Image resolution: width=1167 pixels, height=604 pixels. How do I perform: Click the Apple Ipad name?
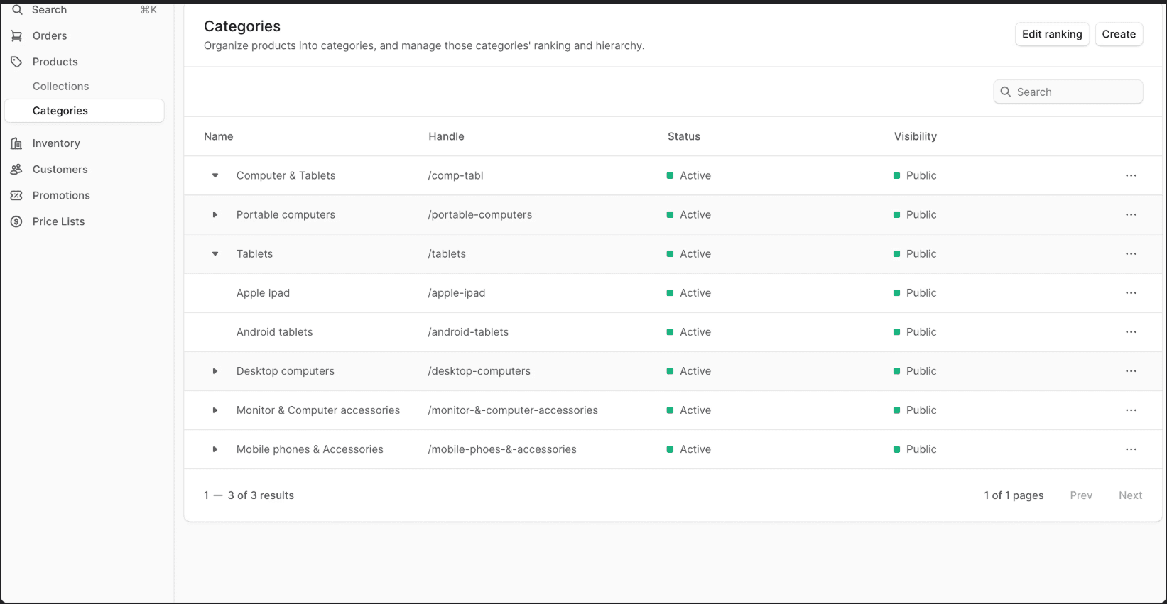[x=263, y=292]
